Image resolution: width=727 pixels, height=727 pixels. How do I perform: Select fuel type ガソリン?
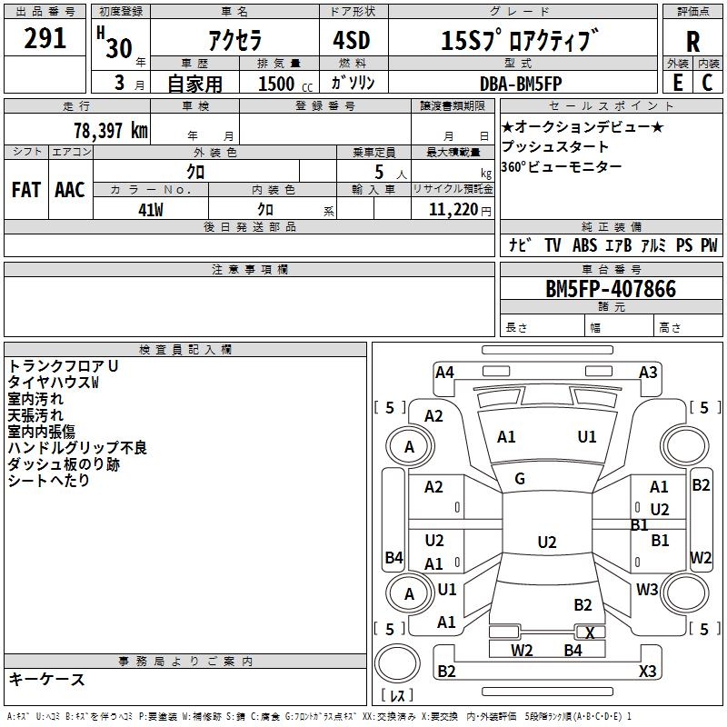(x=353, y=83)
